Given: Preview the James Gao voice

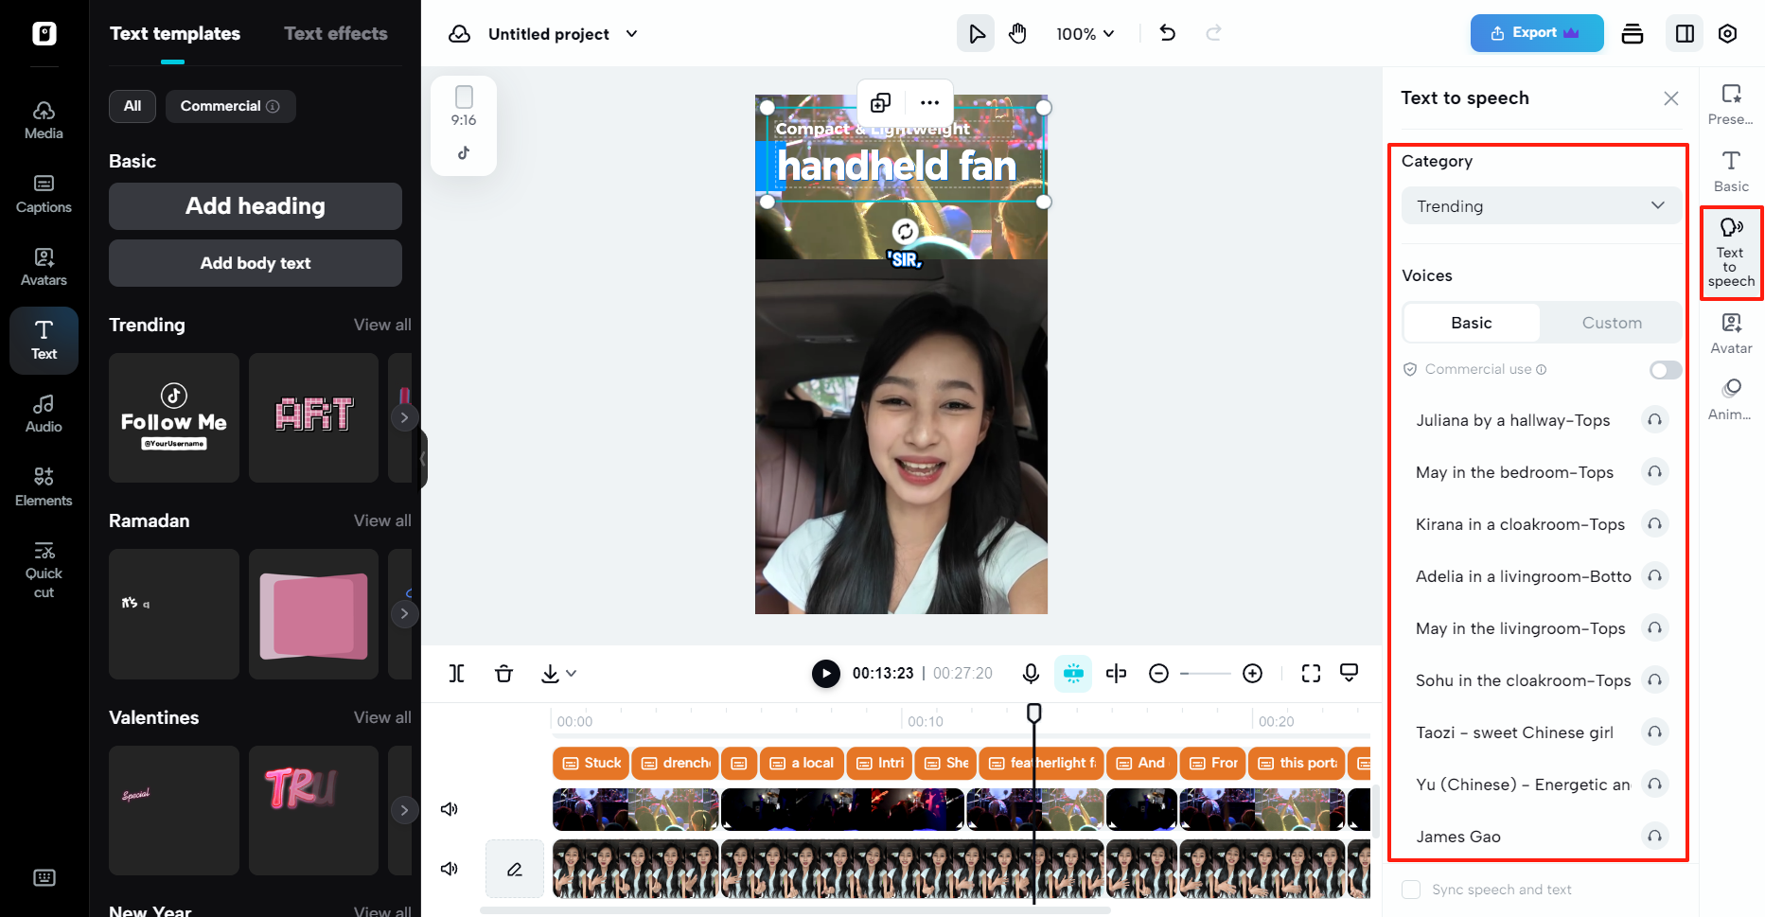Looking at the screenshot, I should point(1654,837).
